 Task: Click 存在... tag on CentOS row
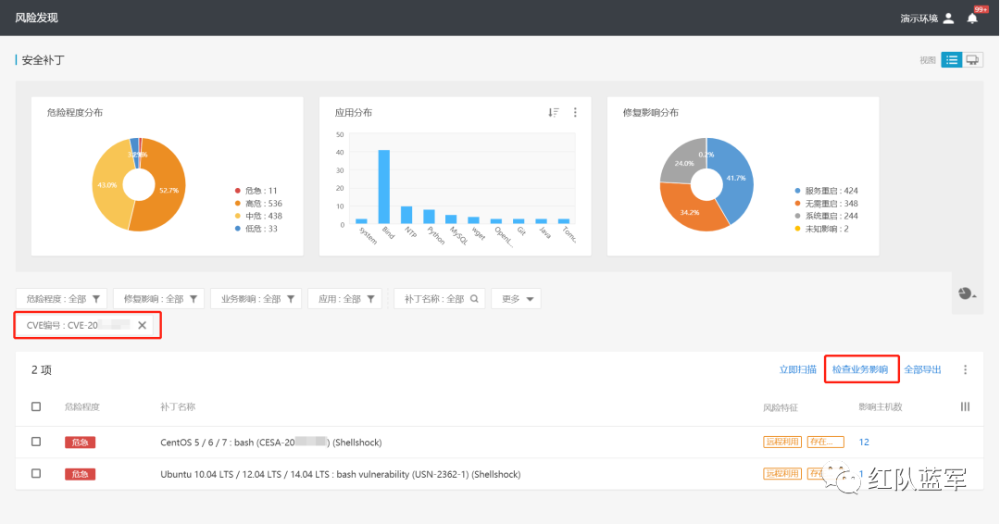click(825, 442)
